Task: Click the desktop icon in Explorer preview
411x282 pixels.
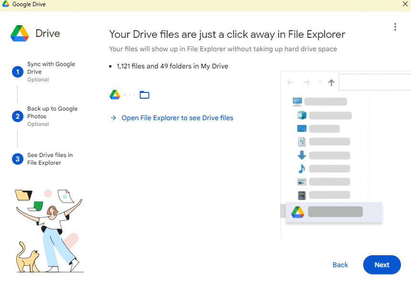Action: (302, 128)
